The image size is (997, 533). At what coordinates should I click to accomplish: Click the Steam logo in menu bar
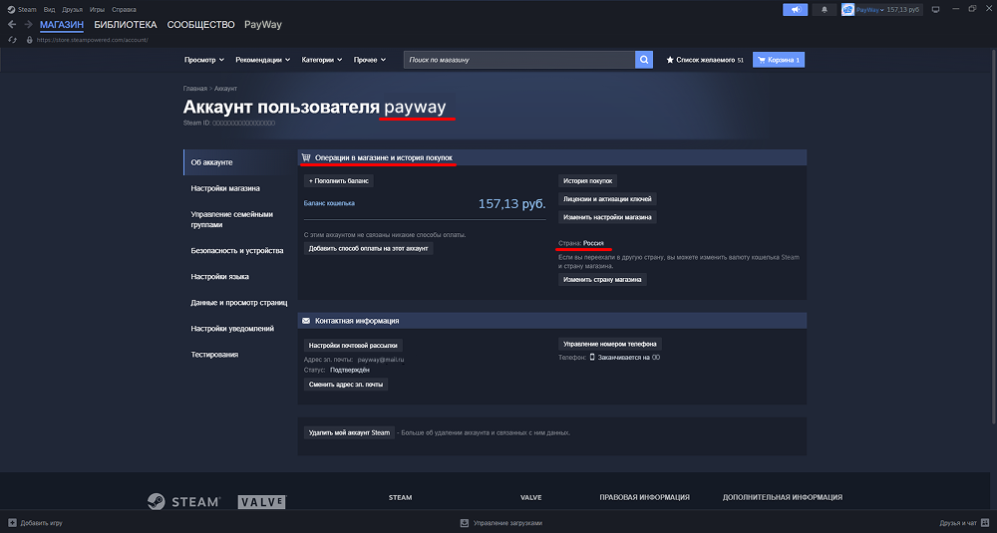pyautogui.click(x=11, y=10)
